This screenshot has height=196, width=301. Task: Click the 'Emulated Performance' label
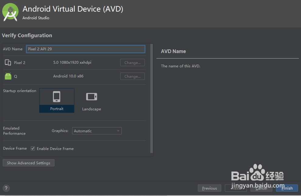pyautogui.click(x=14, y=131)
